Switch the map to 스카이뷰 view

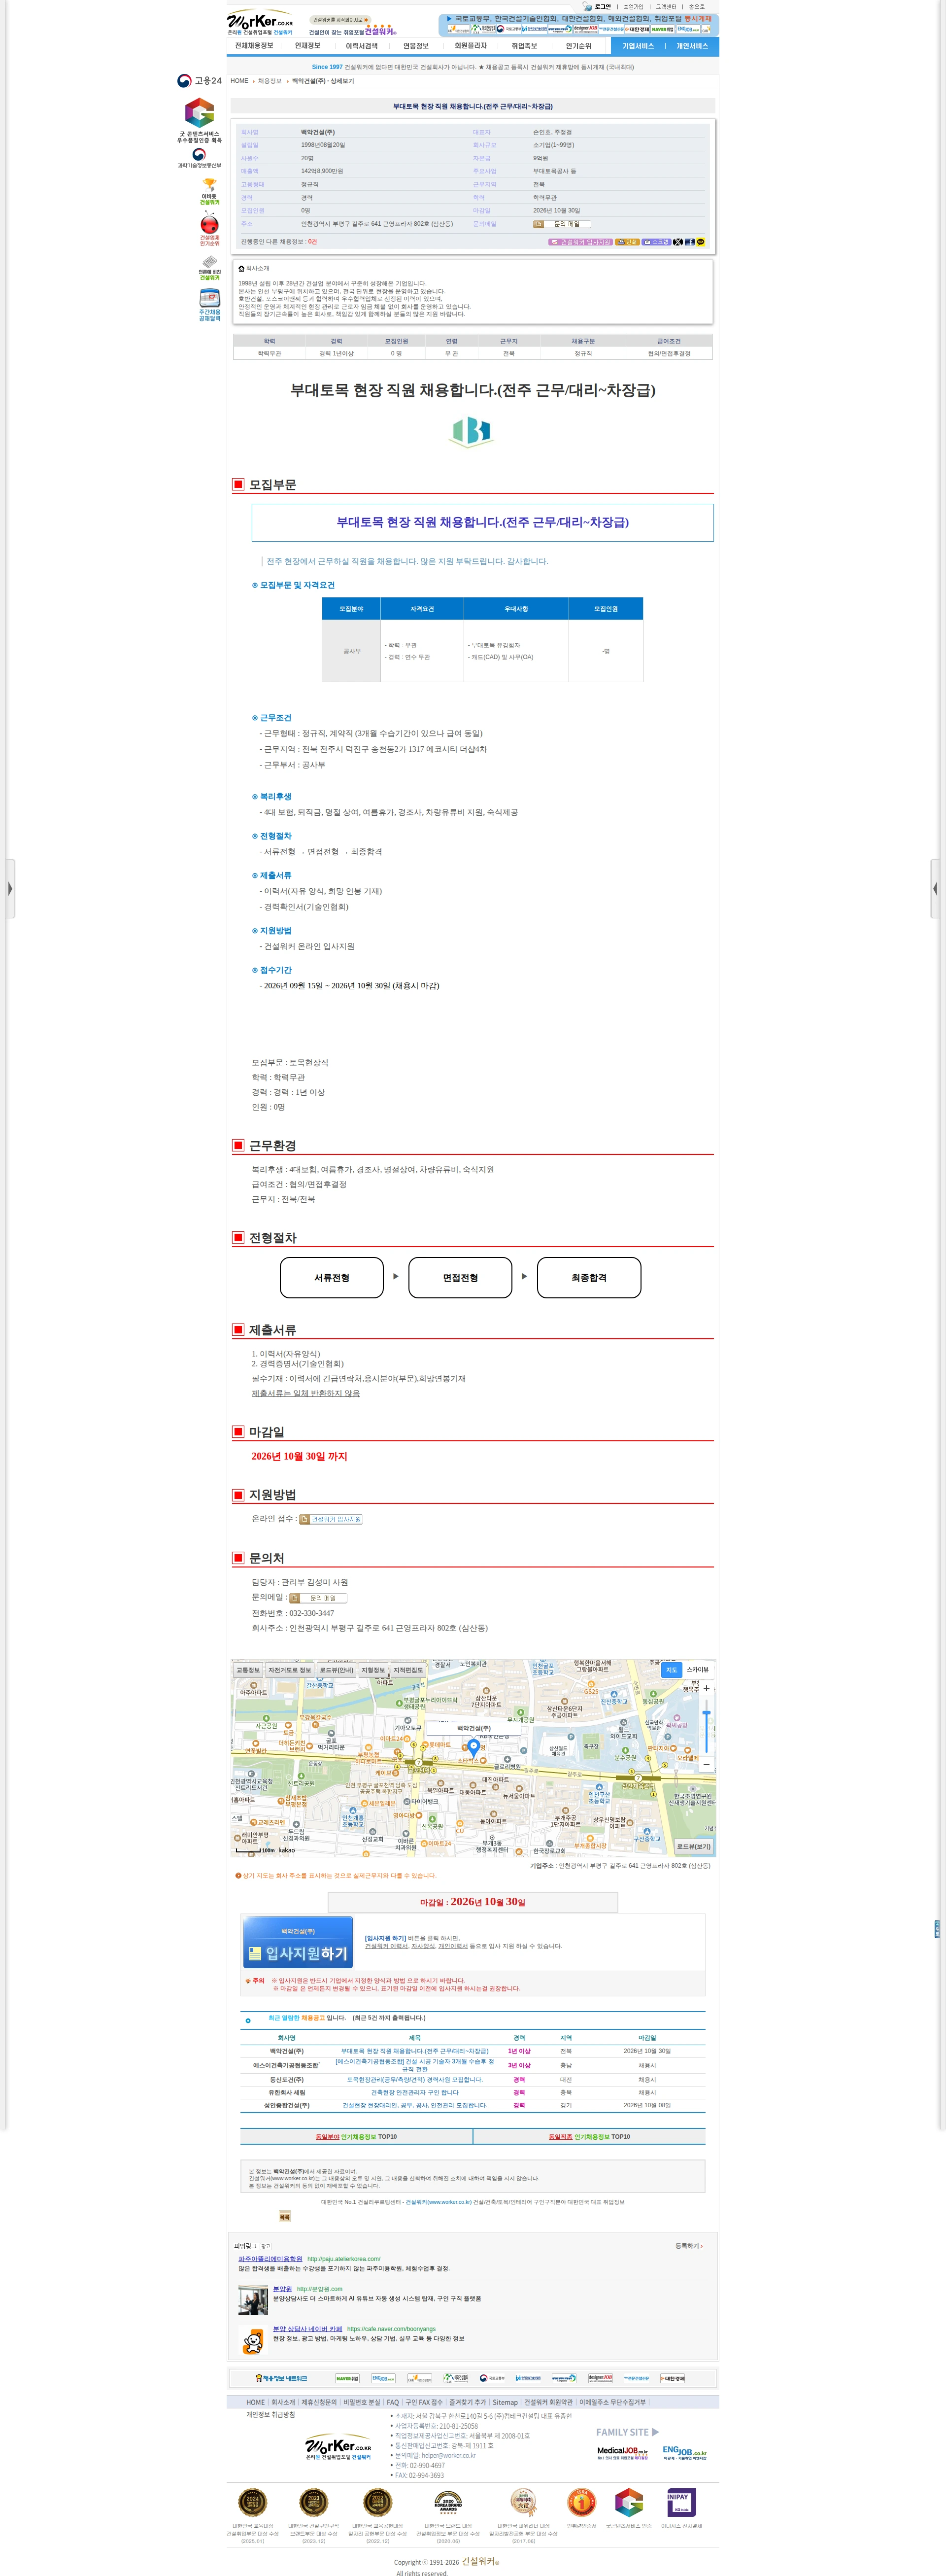click(697, 1670)
